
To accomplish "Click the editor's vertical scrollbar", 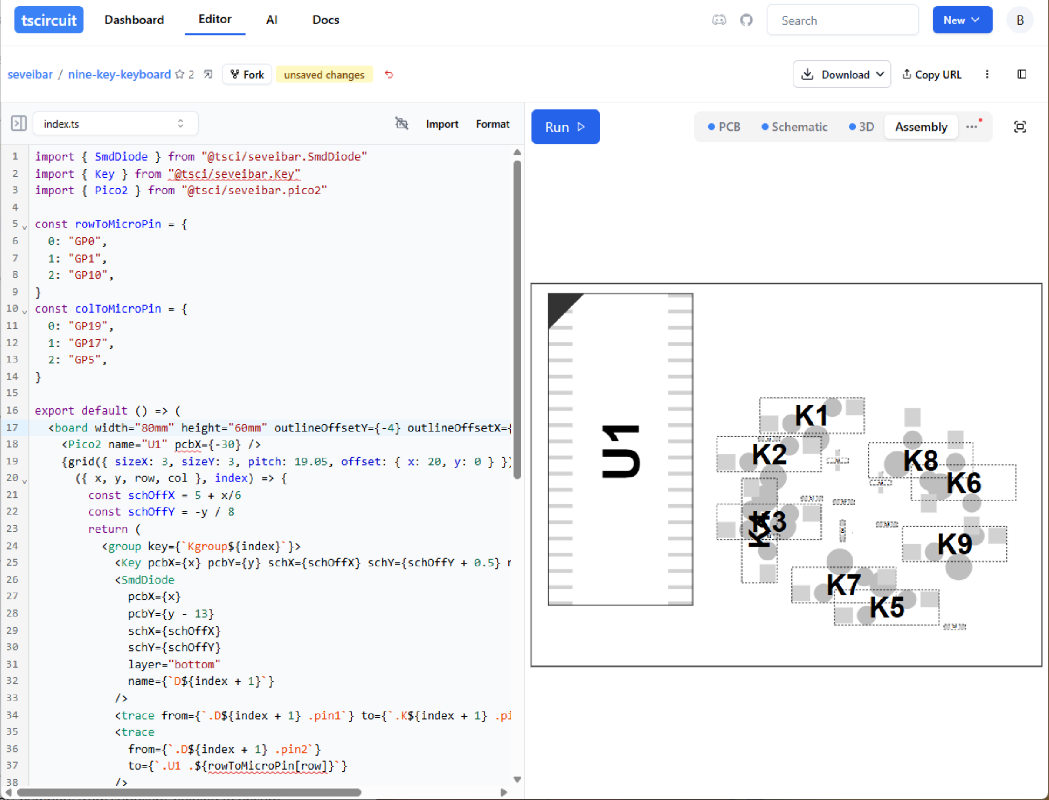I will click(517, 319).
